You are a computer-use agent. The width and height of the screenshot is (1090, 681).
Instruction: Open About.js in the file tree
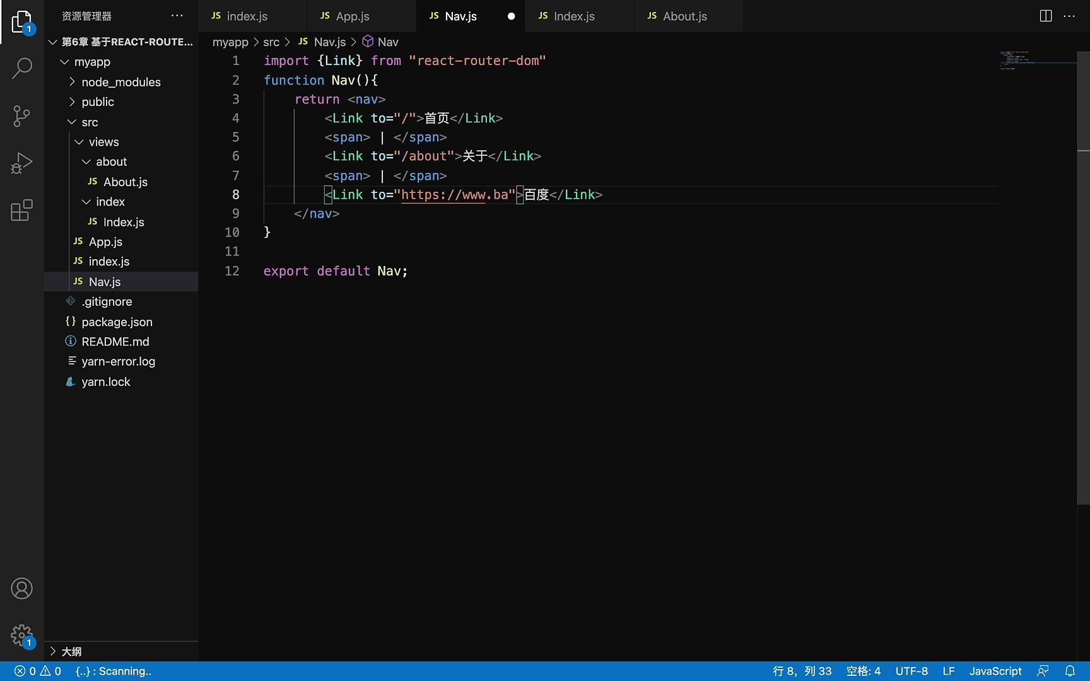[121, 182]
